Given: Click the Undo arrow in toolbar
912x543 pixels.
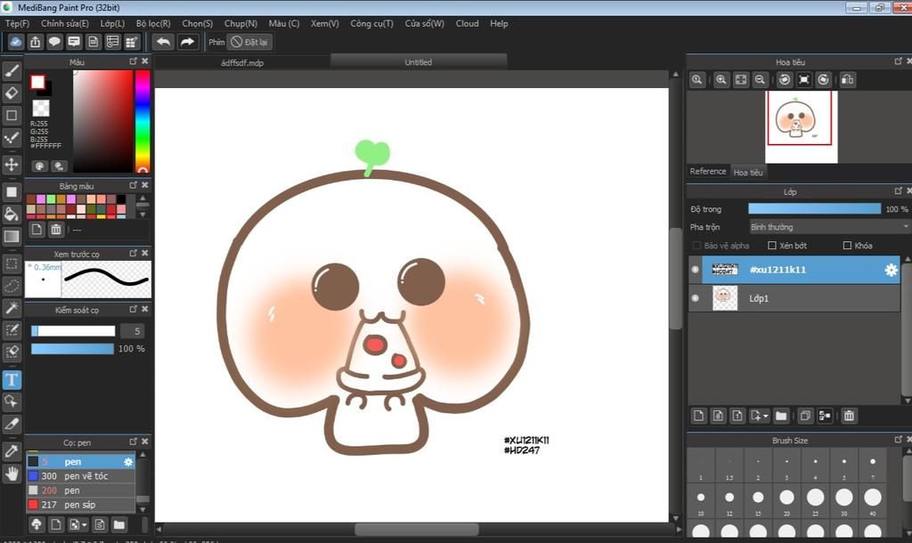Looking at the screenshot, I should (x=164, y=42).
